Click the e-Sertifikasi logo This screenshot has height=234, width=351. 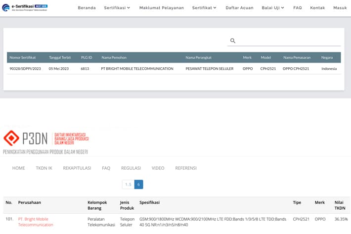(x=25, y=7)
